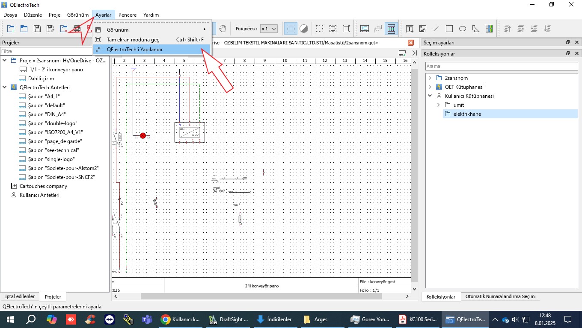Select the add text field tool
This screenshot has width=582, height=328.
pos(410,29)
